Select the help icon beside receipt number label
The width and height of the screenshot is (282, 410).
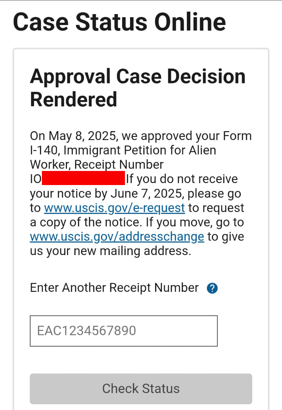211,288
